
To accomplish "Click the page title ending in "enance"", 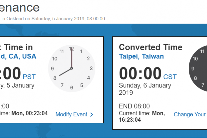I will pyautogui.click(x=20, y=8).
